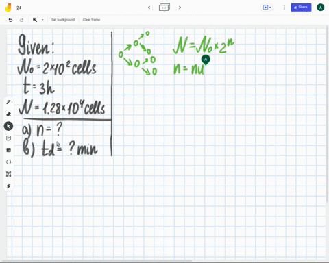Expand the zoom level dropdown arrow
This screenshot has width=329, height=263.
[x=42, y=20]
